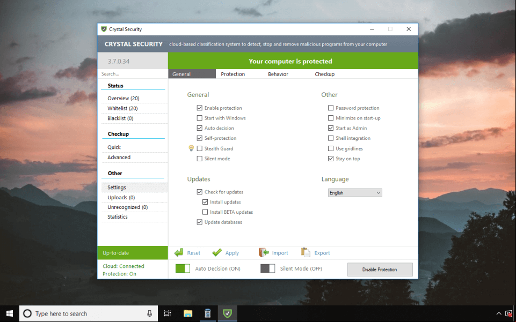Click the Export link text
Screen dimensions: 516x322
pos(322,253)
